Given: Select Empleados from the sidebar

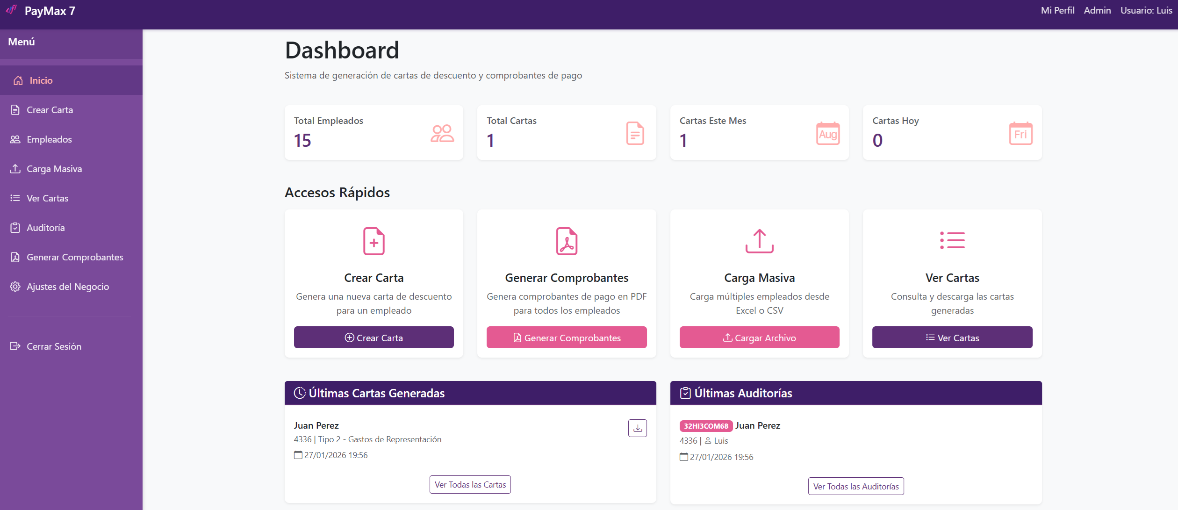Looking at the screenshot, I should pyautogui.click(x=49, y=139).
